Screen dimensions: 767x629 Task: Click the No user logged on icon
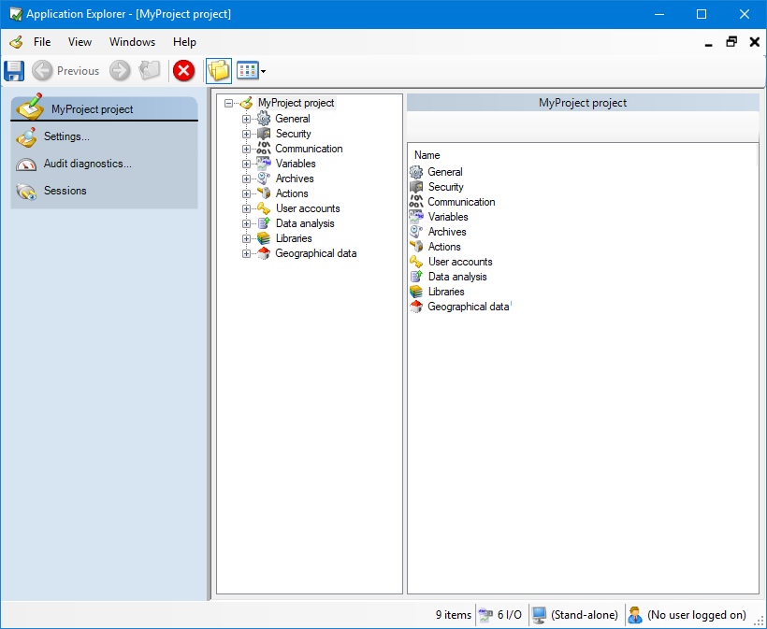pos(635,615)
